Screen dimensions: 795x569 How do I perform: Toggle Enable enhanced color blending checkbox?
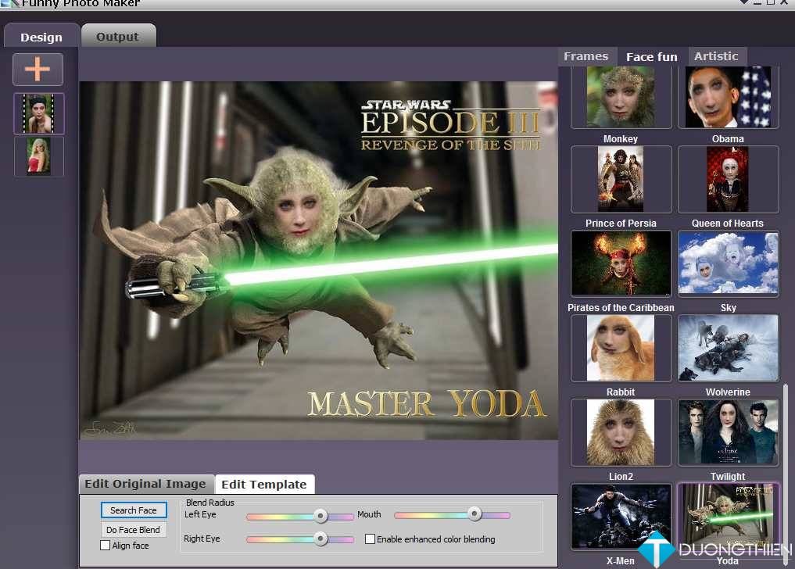pyautogui.click(x=371, y=539)
